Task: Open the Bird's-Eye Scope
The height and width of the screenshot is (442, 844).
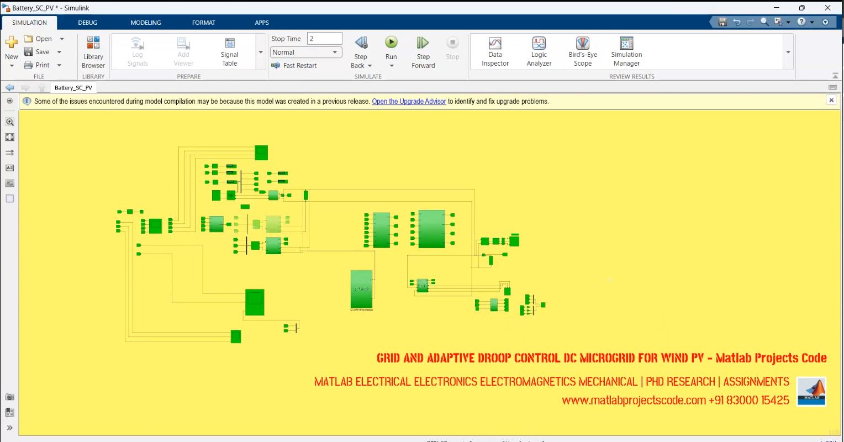Action: [582, 51]
